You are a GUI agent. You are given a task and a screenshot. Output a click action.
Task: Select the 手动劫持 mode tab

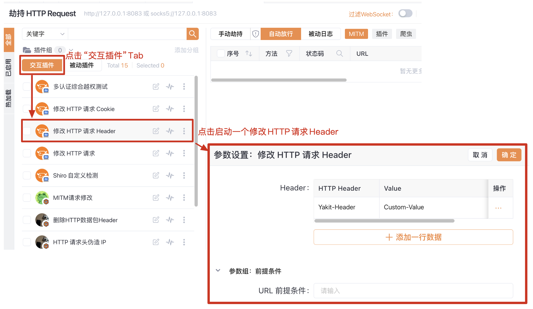[x=231, y=34]
